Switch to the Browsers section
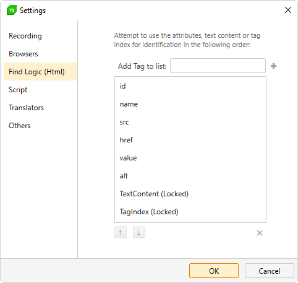Image resolution: width=298 pixels, height=283 pixels. point(40,54)
